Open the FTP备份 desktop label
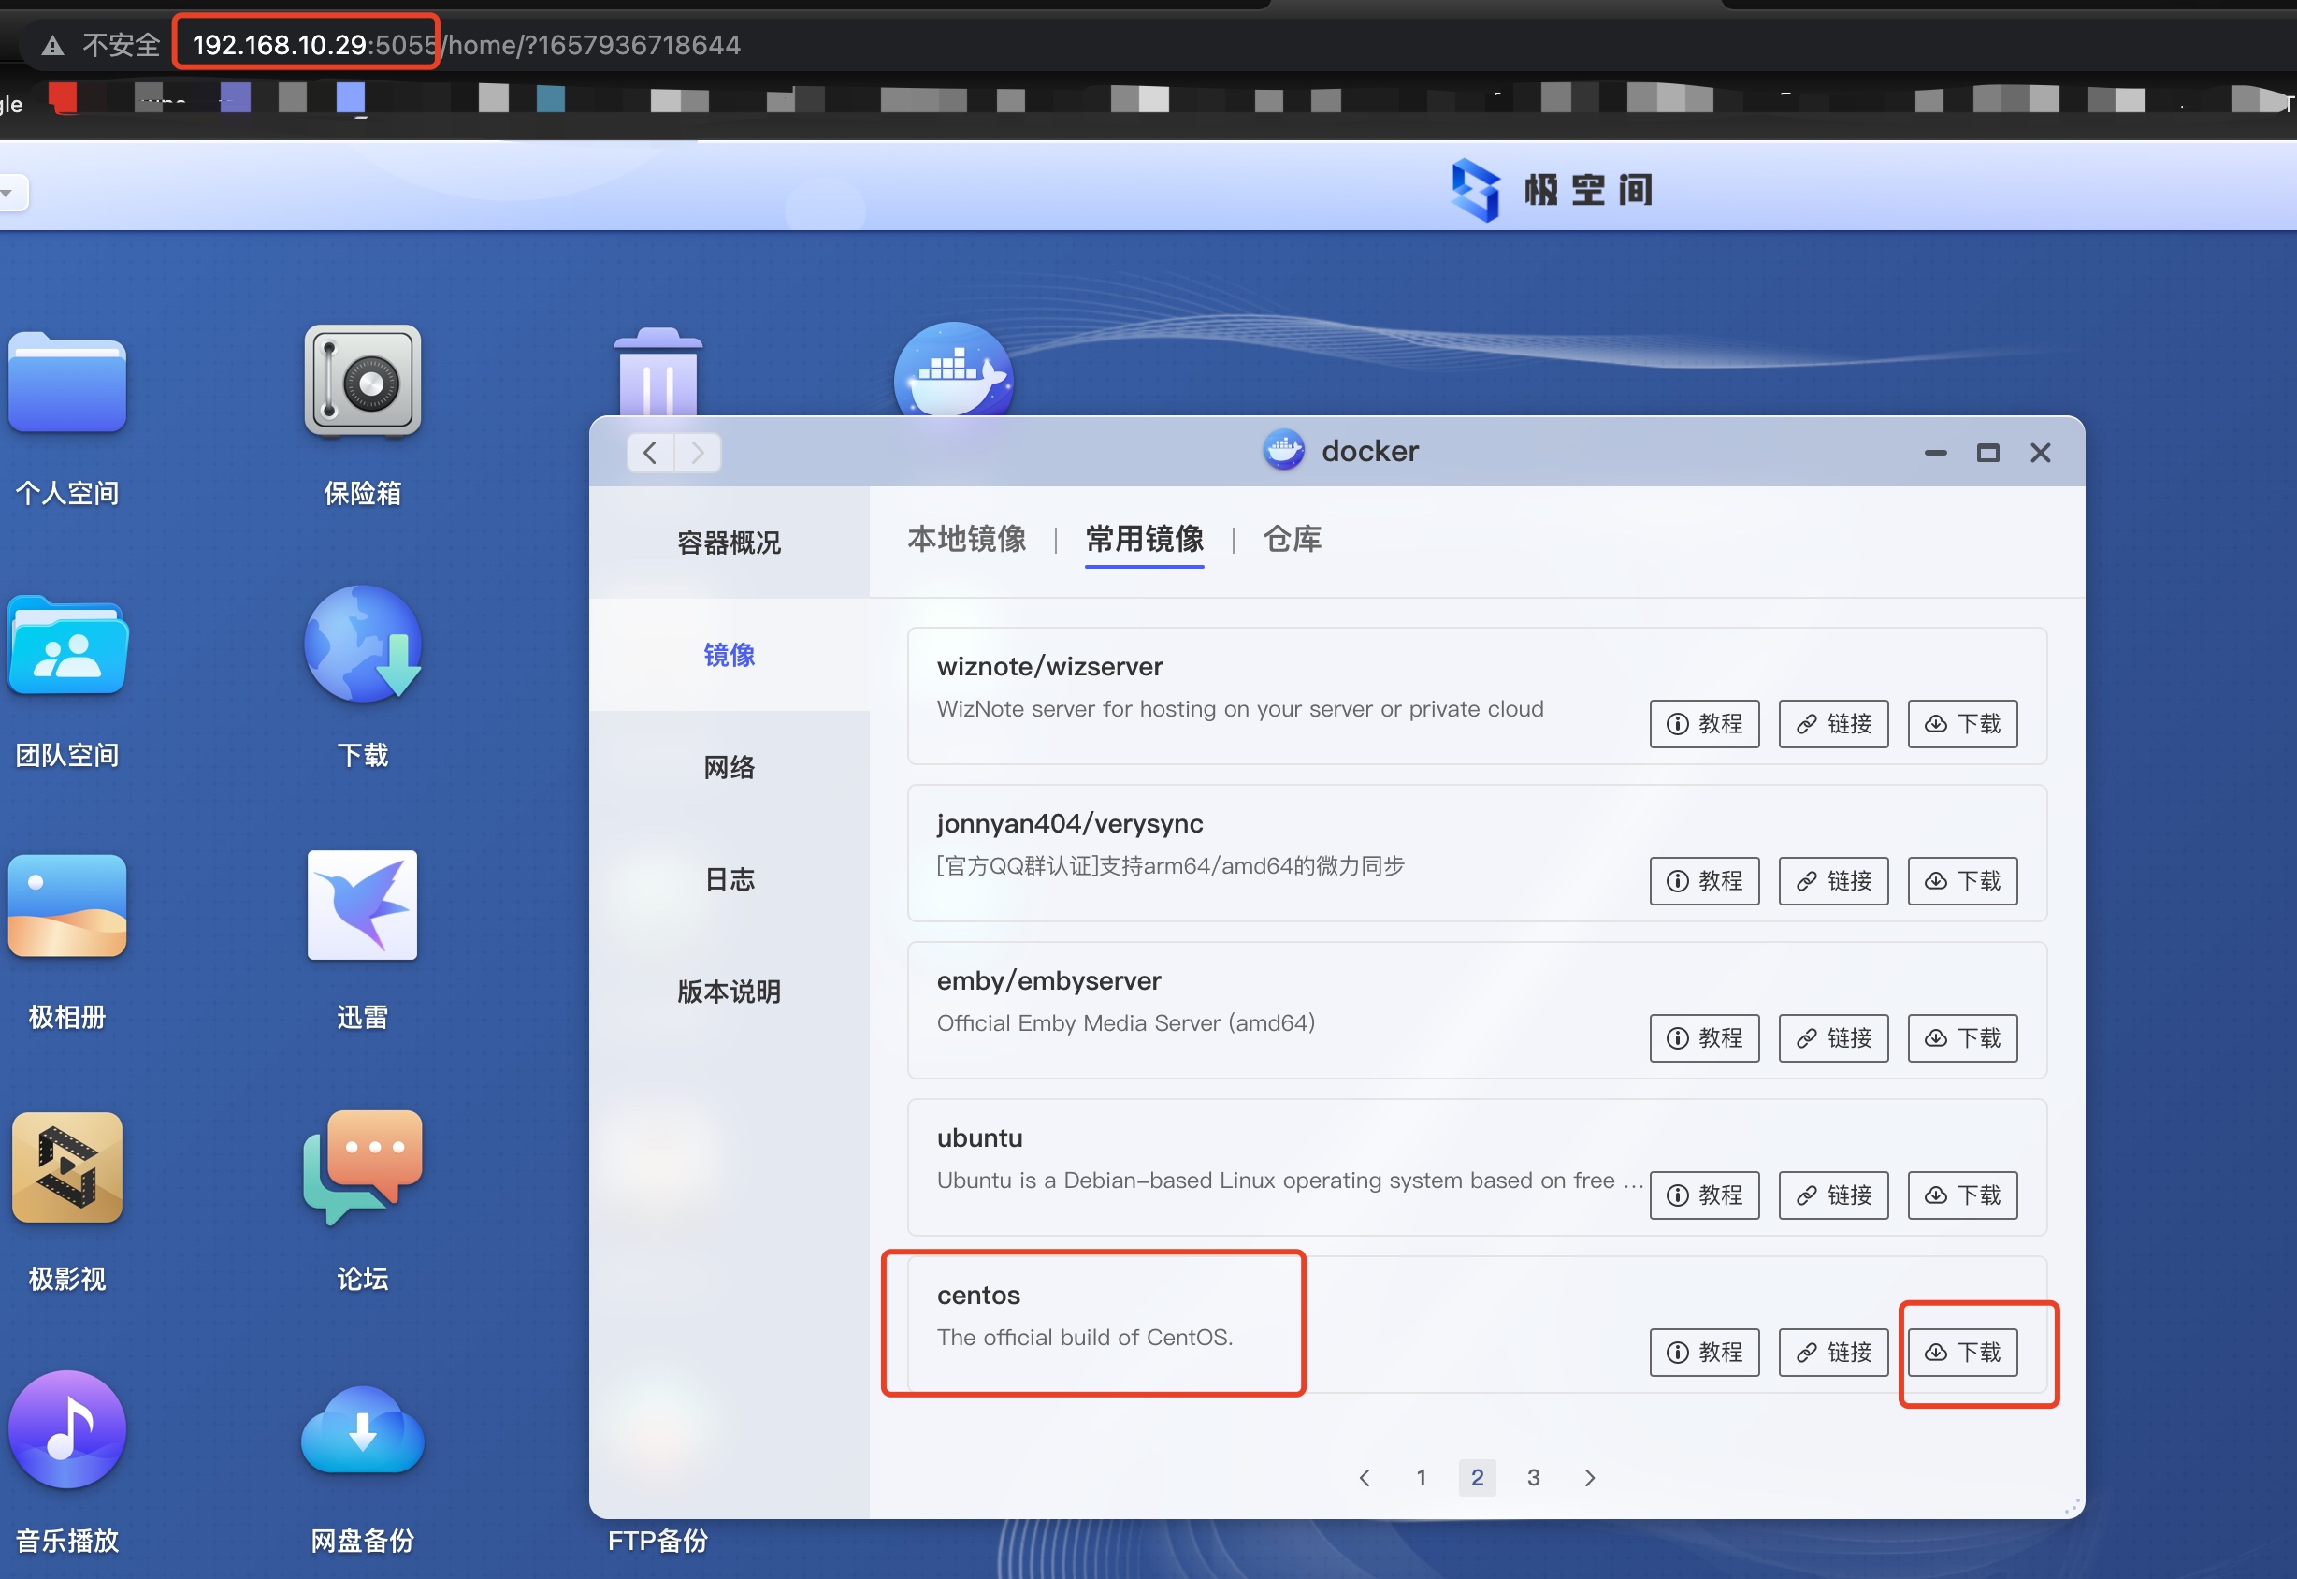 point(657,1541)
